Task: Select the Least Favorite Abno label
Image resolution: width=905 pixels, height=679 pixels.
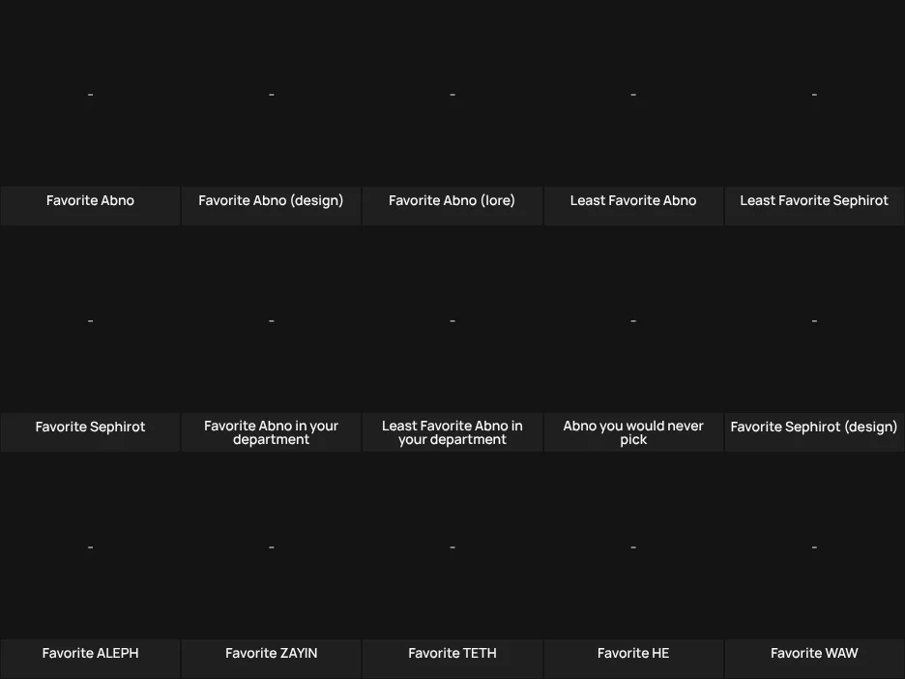Action: (633, 200)
